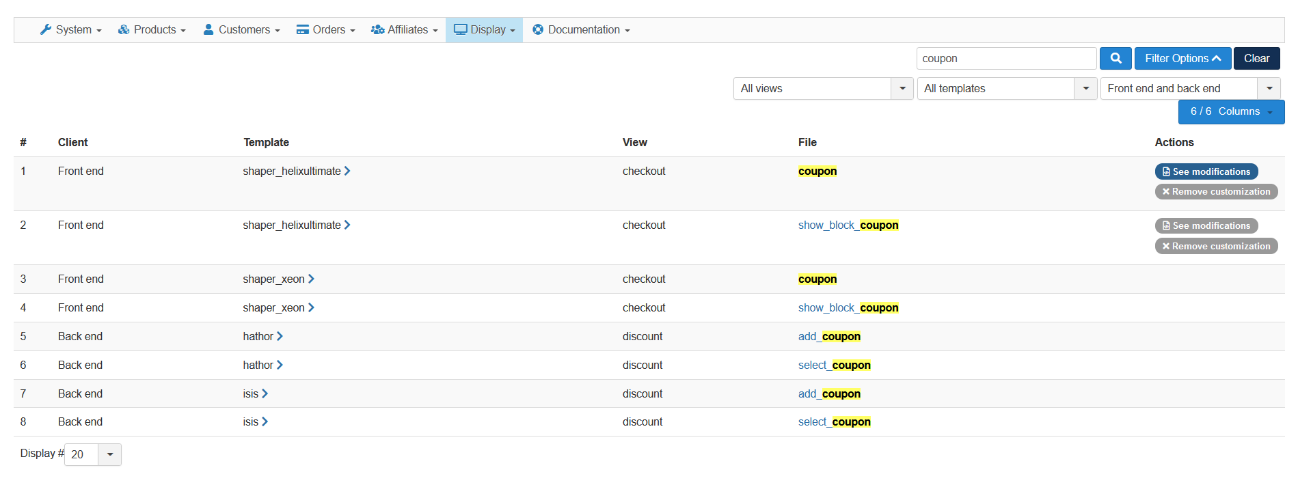Open the Affiliates menu
Screen dimensions: 1298x485
[405, 30]
